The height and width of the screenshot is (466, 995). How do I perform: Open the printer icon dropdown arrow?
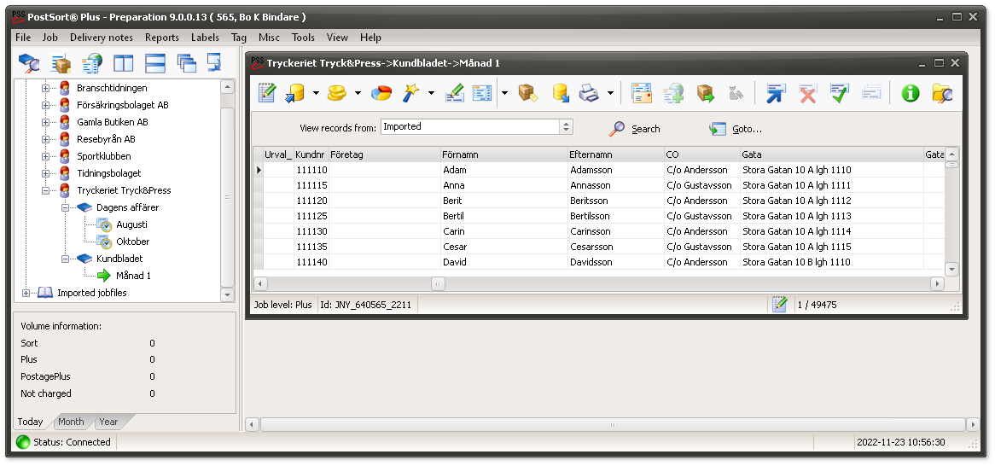tap(610, 93)
